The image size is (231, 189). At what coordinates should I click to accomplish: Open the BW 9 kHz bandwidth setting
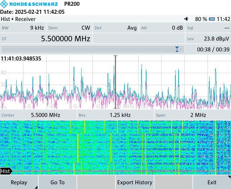[23, 28]
